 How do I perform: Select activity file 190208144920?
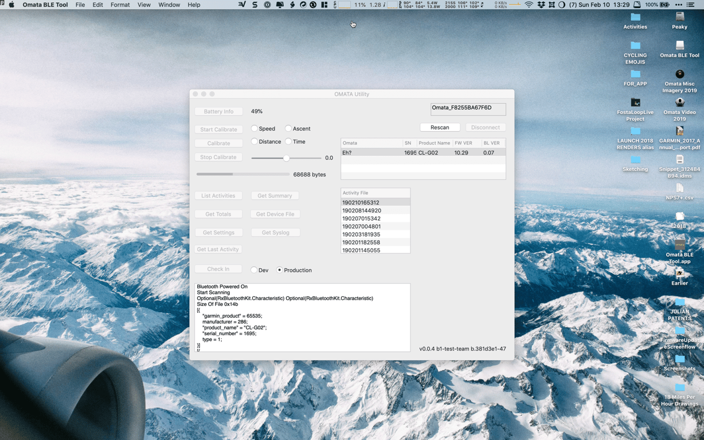[376, 210]
